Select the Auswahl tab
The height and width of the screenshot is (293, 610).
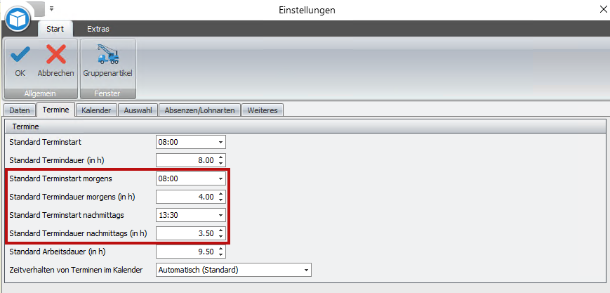coord(138,110)
